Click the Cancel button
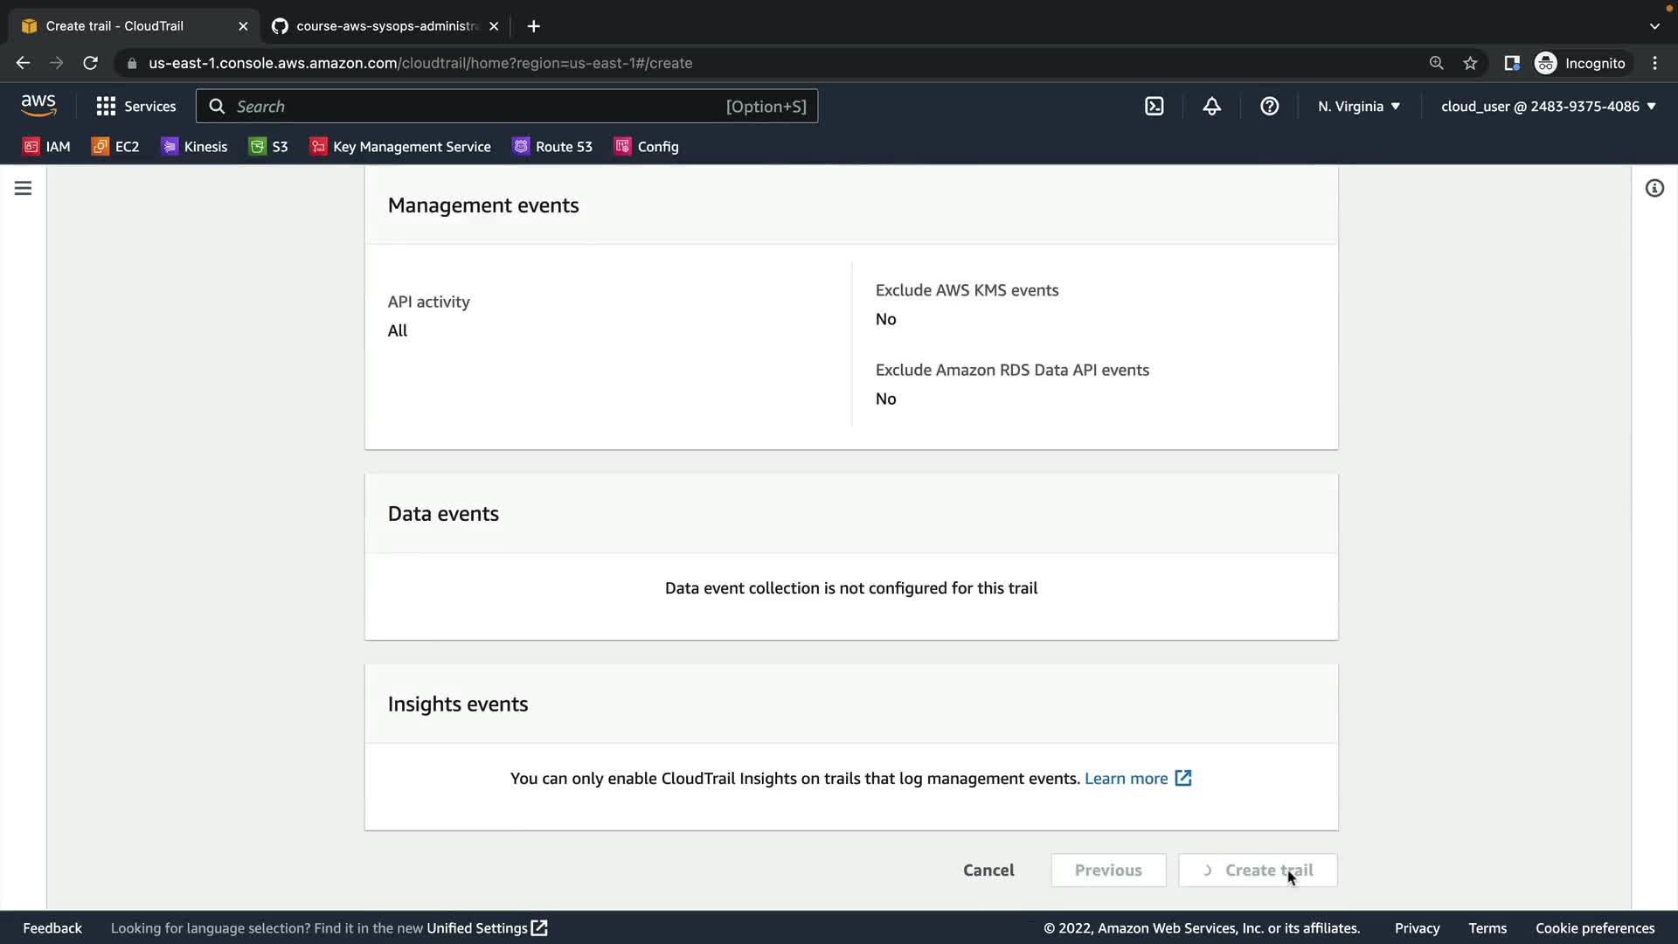The image size is (1678, 944). (988, 870)
